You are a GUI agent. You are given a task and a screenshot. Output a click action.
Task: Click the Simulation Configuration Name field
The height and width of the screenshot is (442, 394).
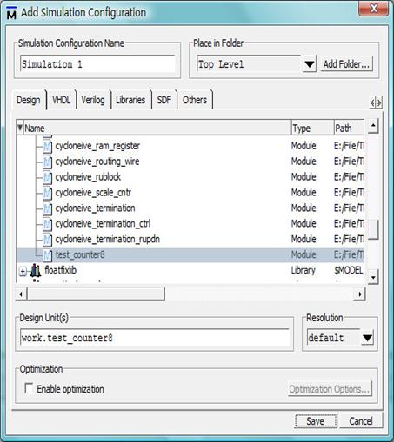tap(97, 64)
